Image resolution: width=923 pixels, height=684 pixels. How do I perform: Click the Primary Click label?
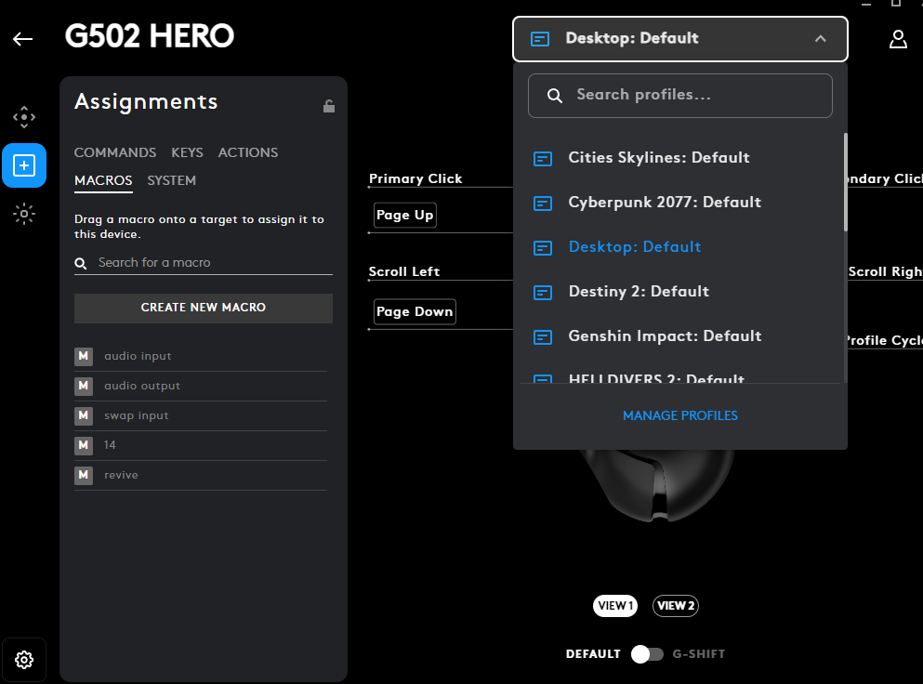(415, 179)
